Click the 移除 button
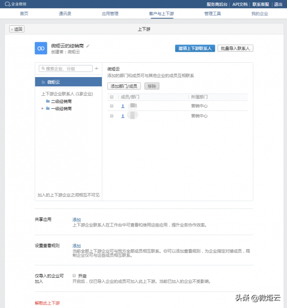The width and height of the screenshot is (287, 308). click(152, 86)
